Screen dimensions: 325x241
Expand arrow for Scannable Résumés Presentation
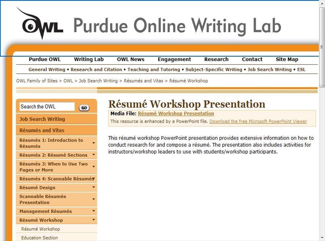(94, 199)
